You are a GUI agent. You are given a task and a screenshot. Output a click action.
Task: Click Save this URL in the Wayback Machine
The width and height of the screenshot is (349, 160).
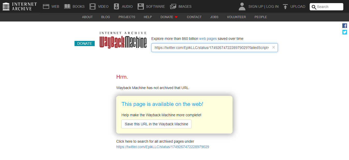click(x=156, y=124)
